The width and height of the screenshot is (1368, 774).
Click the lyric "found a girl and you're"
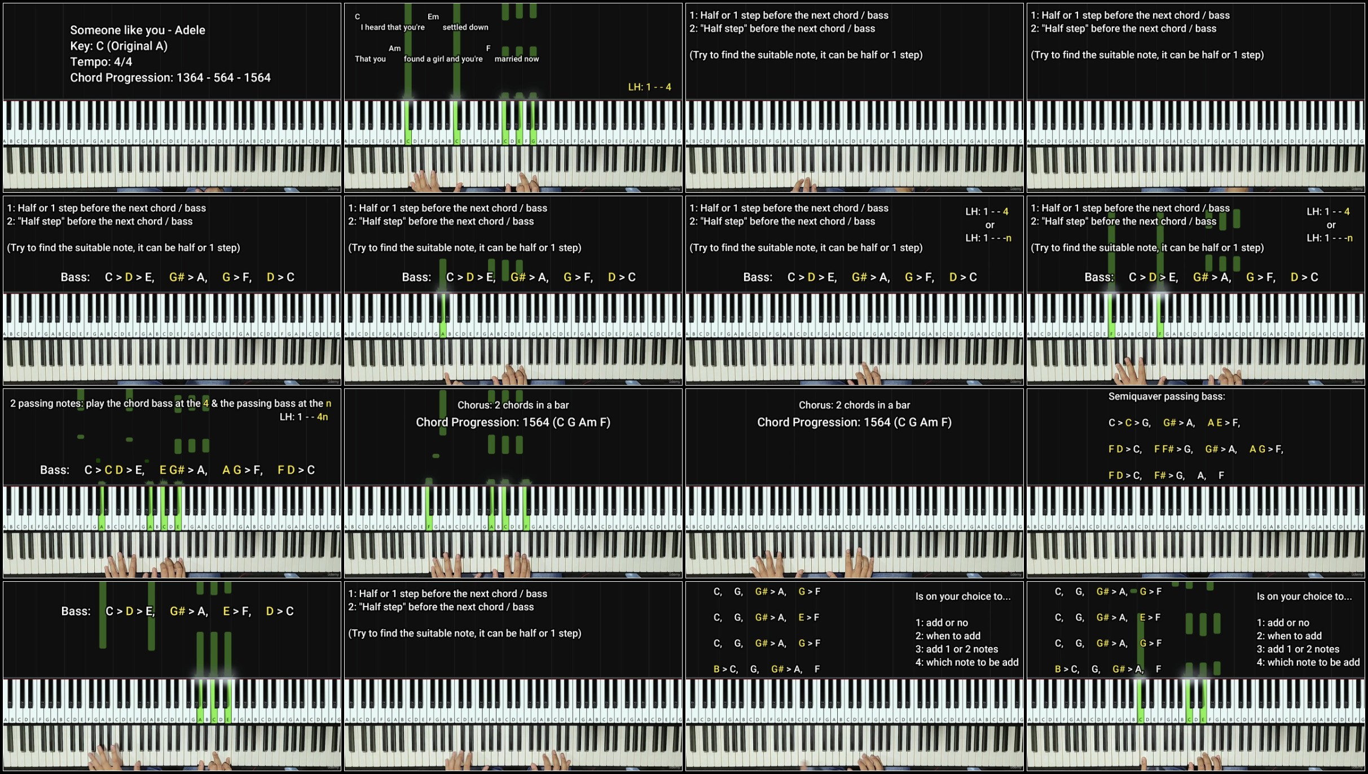coord(443,59)
